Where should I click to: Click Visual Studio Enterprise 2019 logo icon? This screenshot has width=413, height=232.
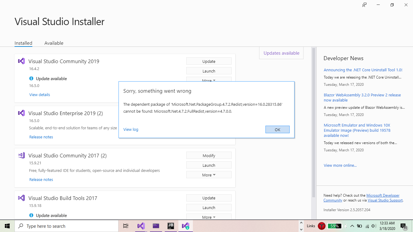pyautogui.click(x=21, y=113)
